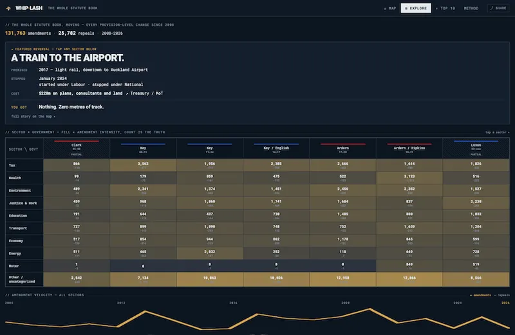The height and width of the screenshot is (335, 515).
Task: Click the Justice & work cell showing 2,238
Action: [476, 203]
